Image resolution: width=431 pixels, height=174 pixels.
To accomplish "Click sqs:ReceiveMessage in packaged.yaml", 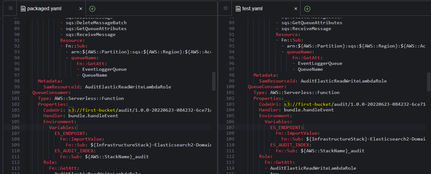I will pos(90,34).
